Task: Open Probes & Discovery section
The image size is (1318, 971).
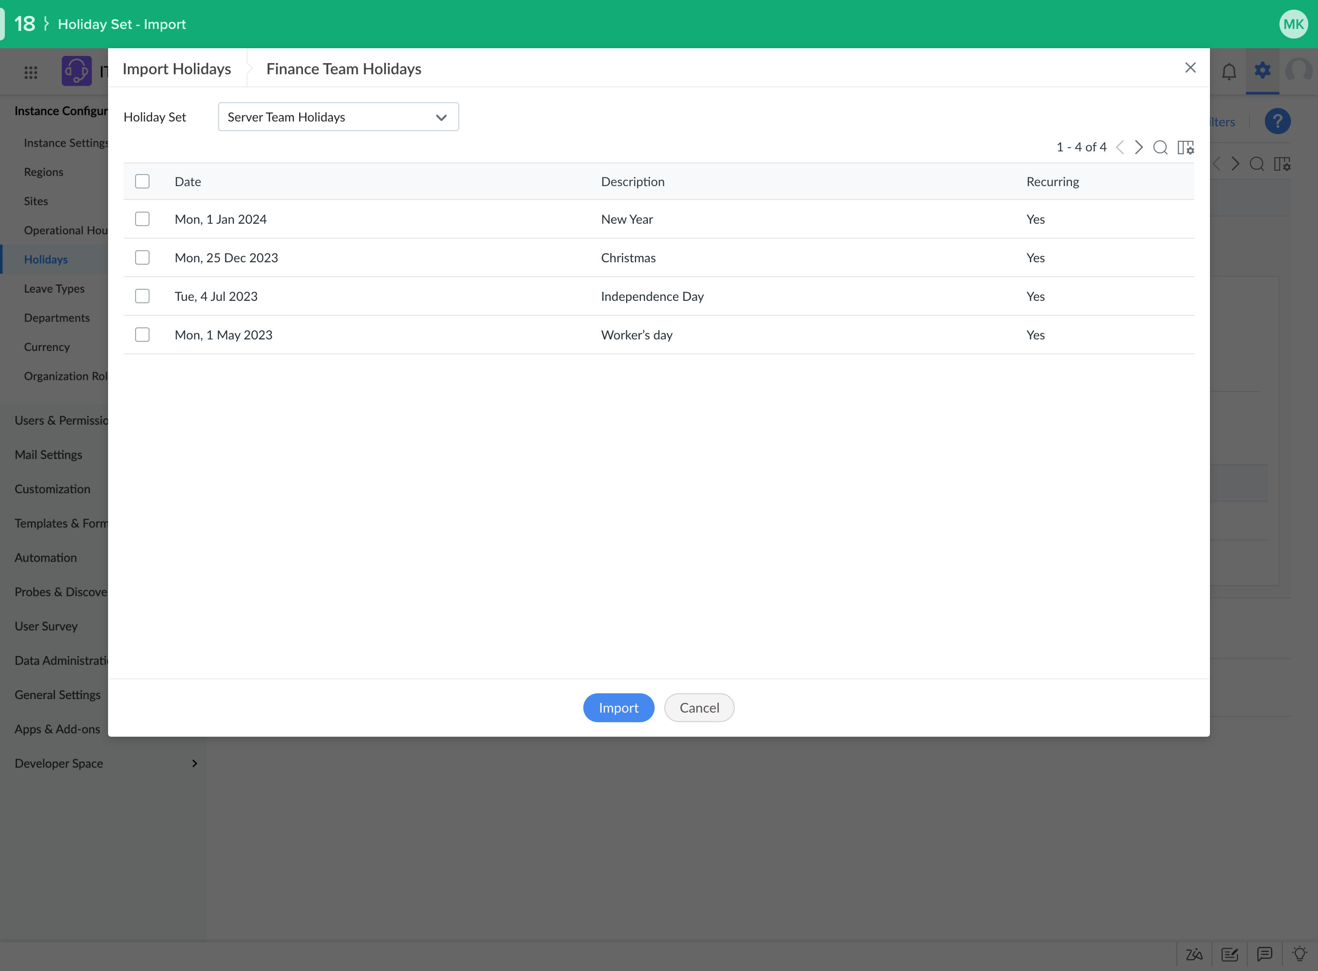Action: pos(61,592)
